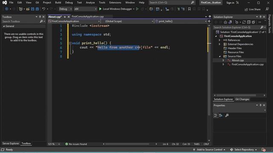Screen dimensions: 273x153
Task: Click Show All Files icon in Solution Explorer
Action: tap(253, 22)
